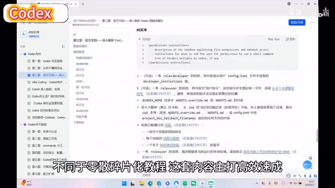Follow the 从多个来源聚合而来 link

[283, 88]
